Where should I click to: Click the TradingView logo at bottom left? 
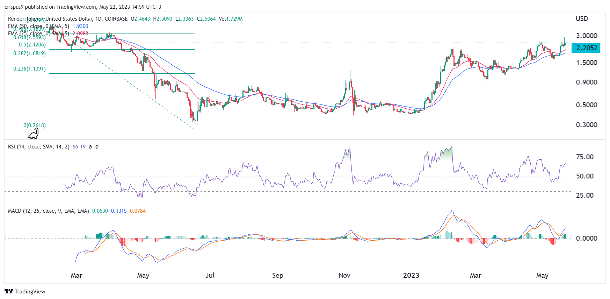coord(25,291)
